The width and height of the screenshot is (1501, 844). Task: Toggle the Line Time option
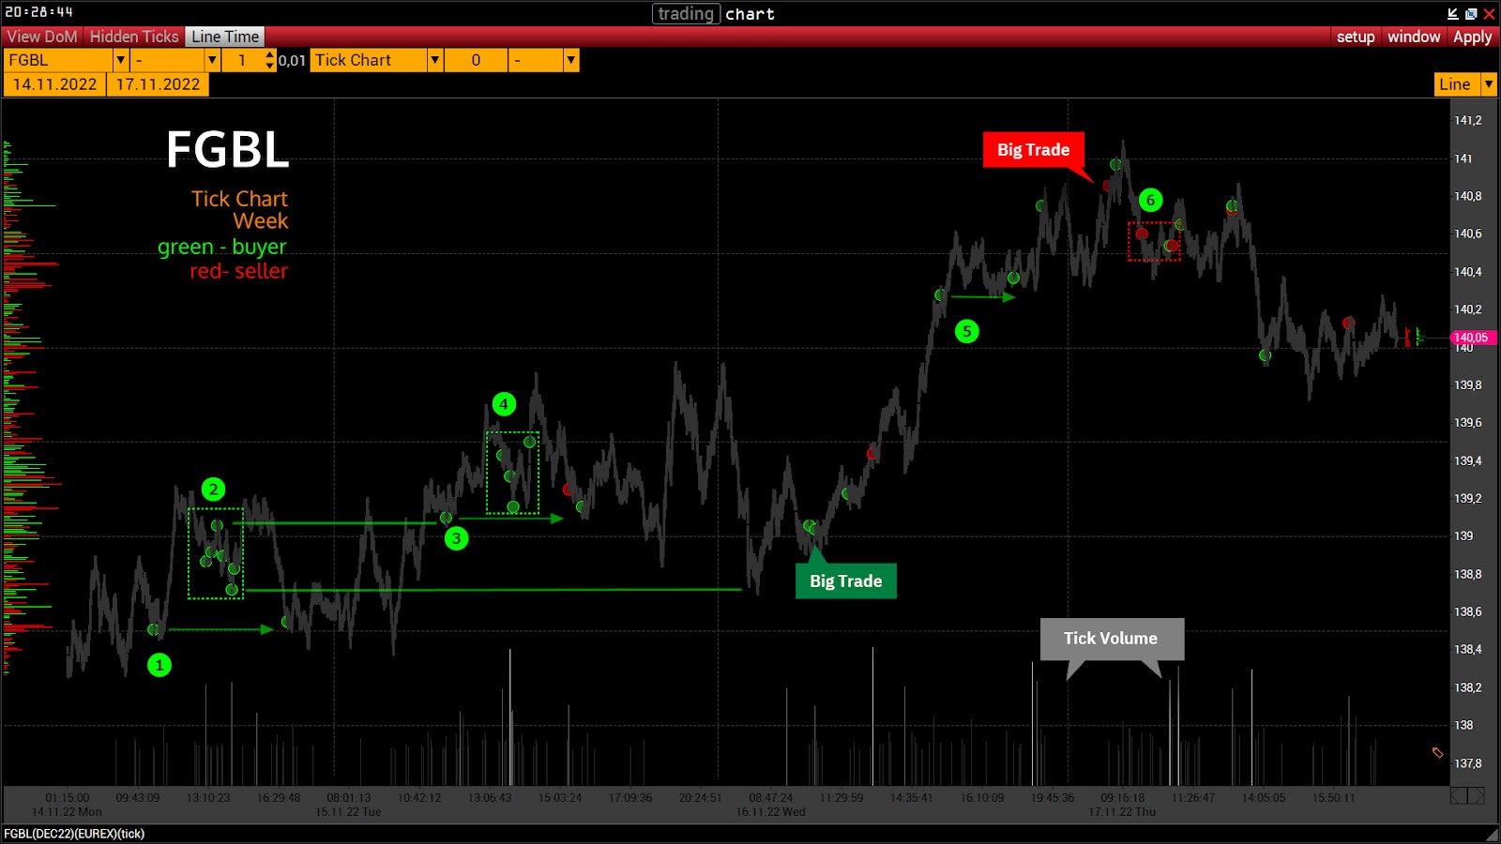click(225, 37)
